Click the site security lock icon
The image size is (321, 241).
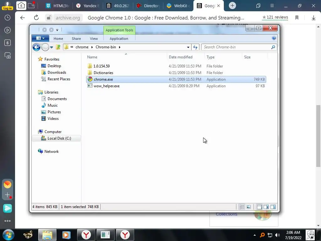pyautogui.click(x=49, y=18)
